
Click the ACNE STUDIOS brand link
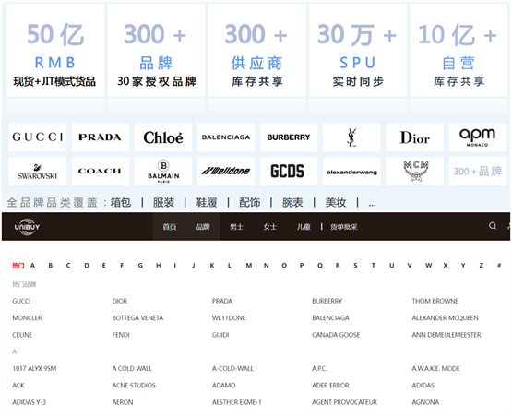134,386
